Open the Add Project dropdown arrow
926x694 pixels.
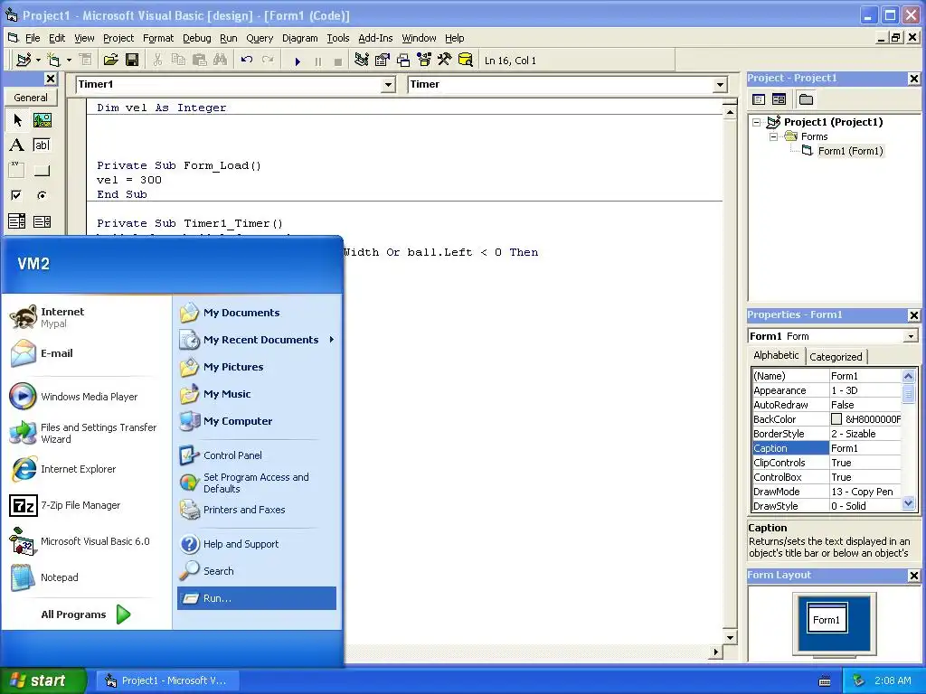pyautogui.click(x=38, y=61)
